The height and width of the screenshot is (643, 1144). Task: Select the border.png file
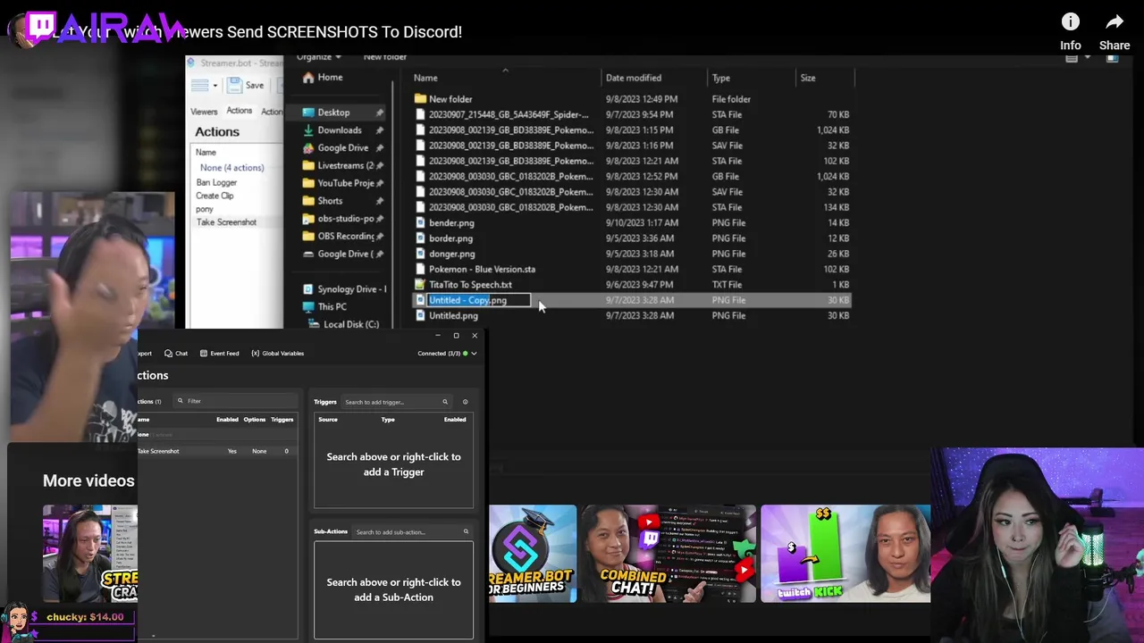pyautogui.click(x=451, y=238)
